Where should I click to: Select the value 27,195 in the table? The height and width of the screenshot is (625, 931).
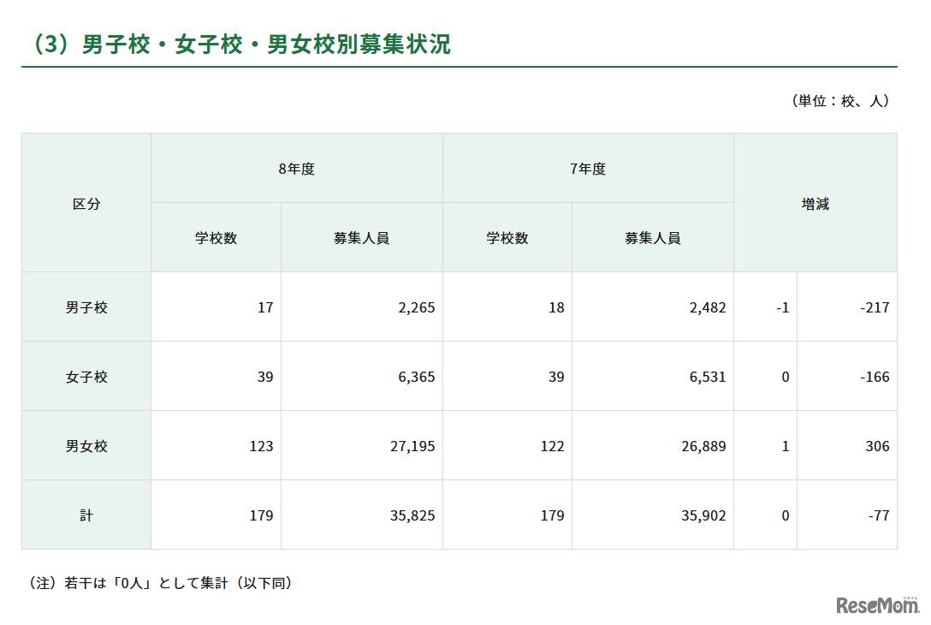tap(411, 445)
